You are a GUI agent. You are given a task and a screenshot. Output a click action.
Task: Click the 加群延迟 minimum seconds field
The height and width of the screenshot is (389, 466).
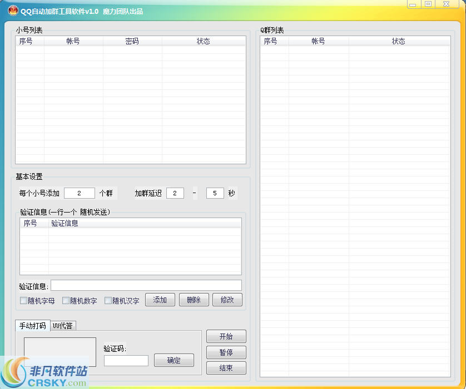175,193
